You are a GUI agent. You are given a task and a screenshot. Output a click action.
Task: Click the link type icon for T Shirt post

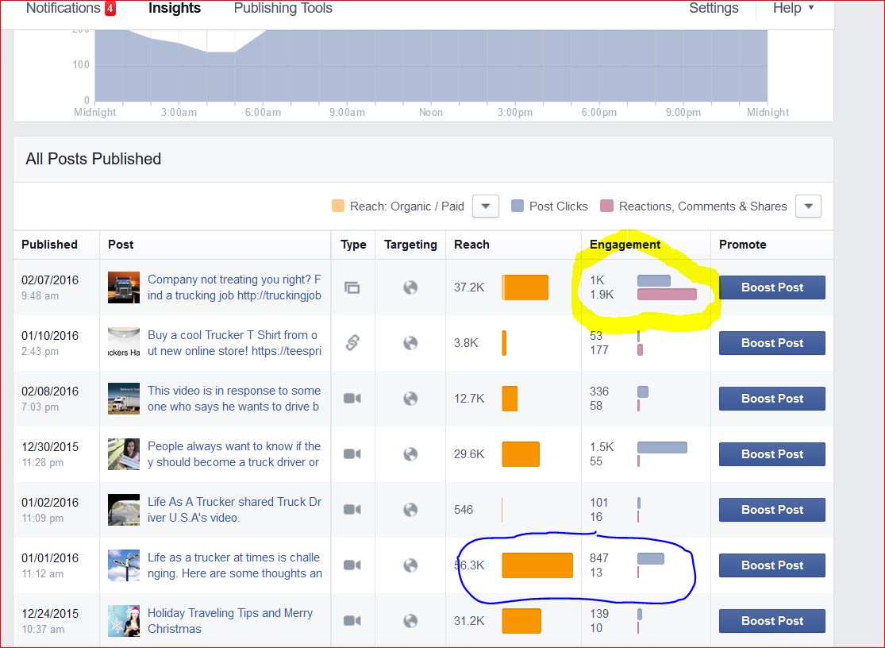coord(352,343)
